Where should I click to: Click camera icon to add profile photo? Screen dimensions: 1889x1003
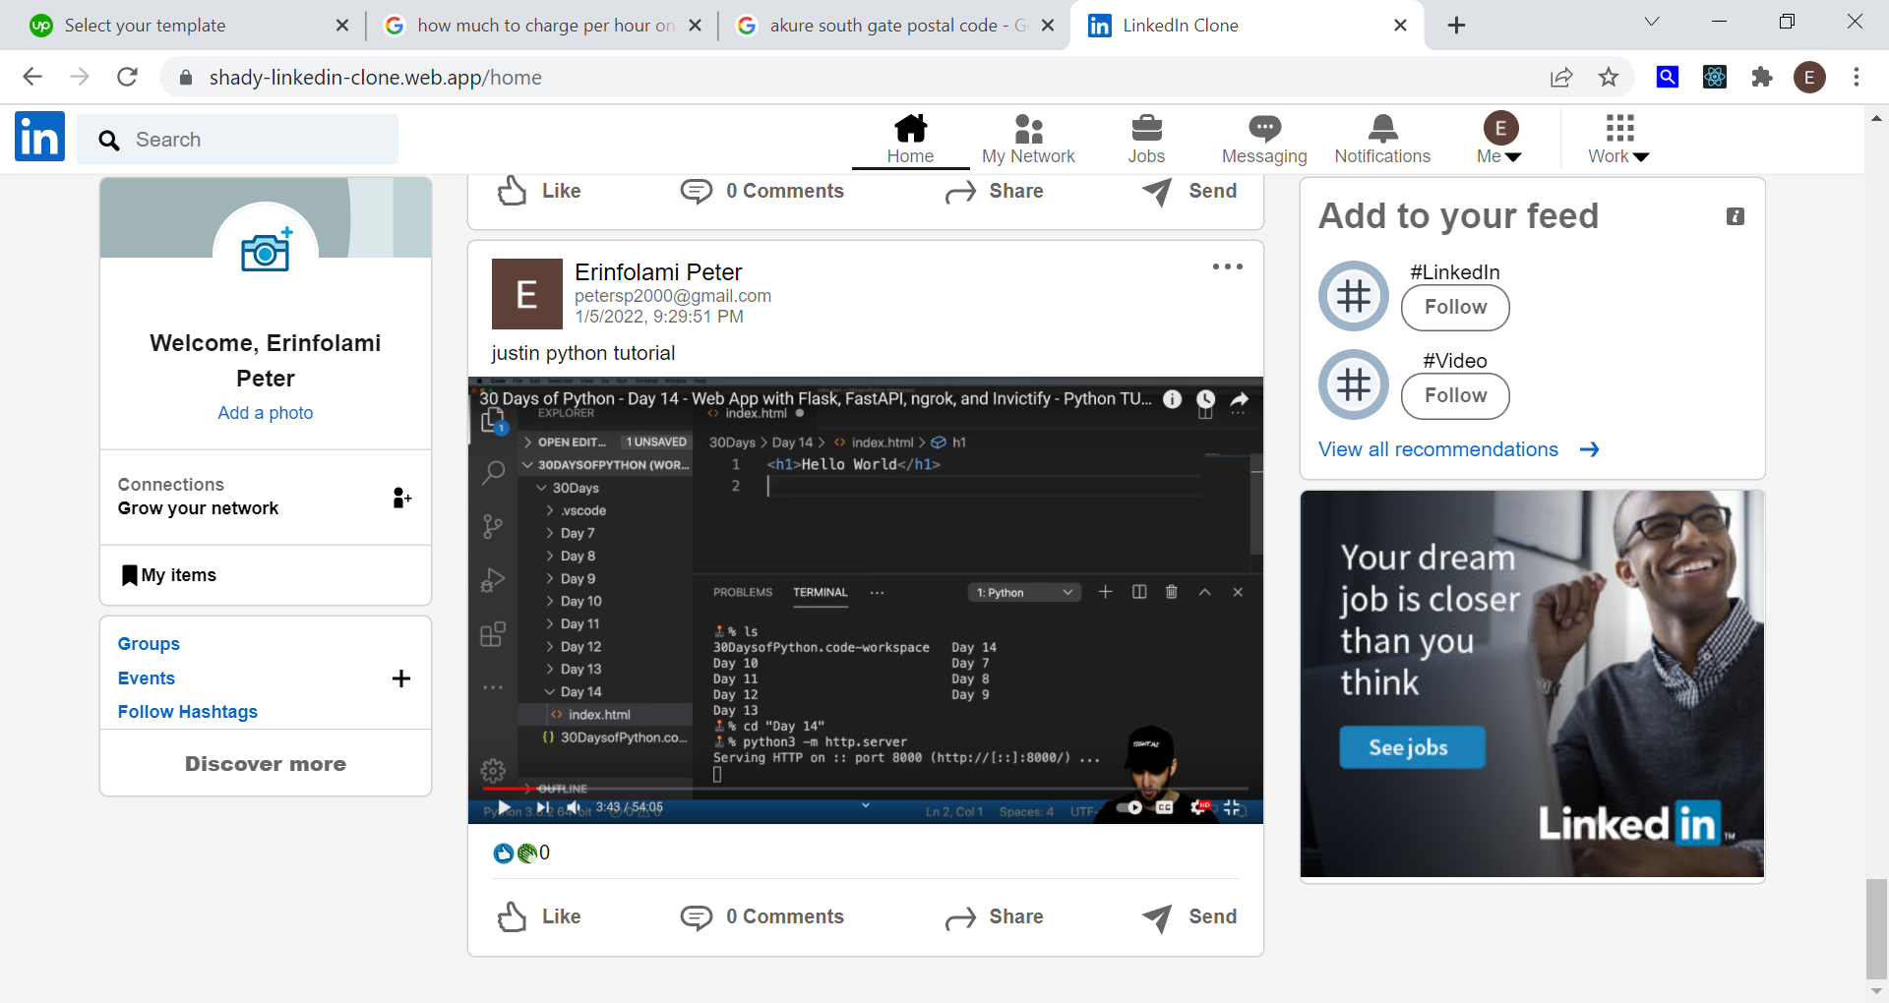266,252
